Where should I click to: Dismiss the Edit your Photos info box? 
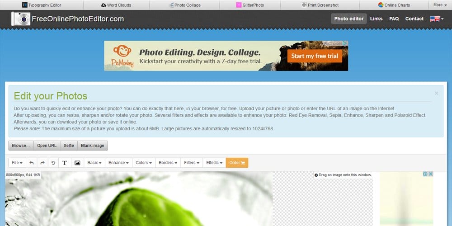[x=437, y=93]
